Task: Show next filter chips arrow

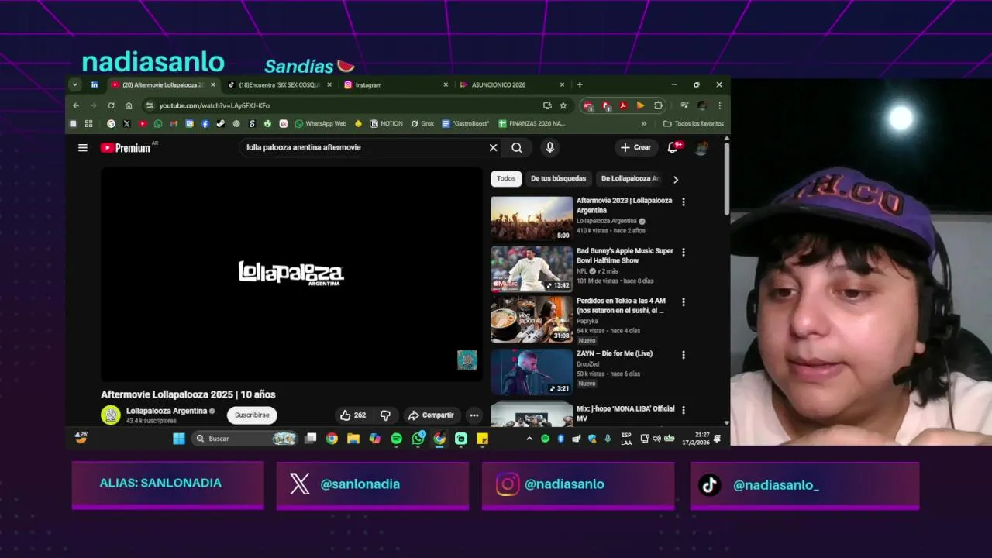Action: [676, 179]
